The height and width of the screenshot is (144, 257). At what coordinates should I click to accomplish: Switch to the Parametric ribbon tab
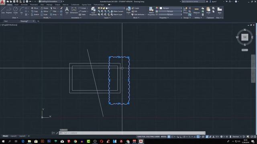(x=34, y=5)
